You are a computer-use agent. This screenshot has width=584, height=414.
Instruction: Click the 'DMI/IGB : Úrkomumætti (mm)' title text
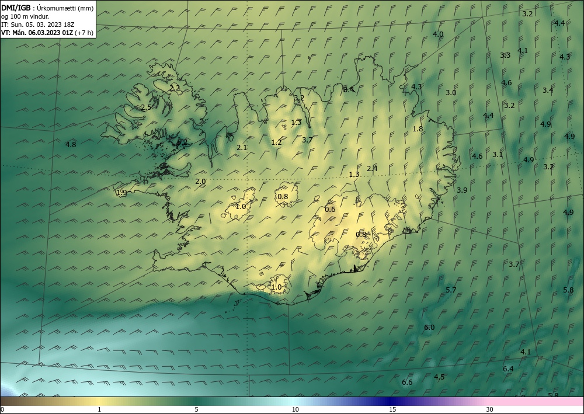coord(47,8)
